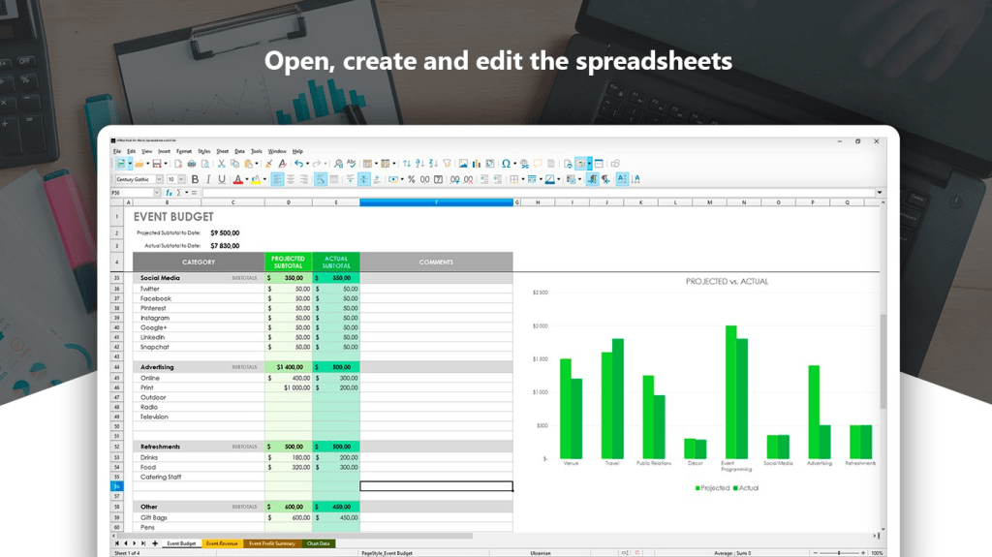Expand the font size dropdown
Screen dimensions: 992x557
tap(183, 179)
